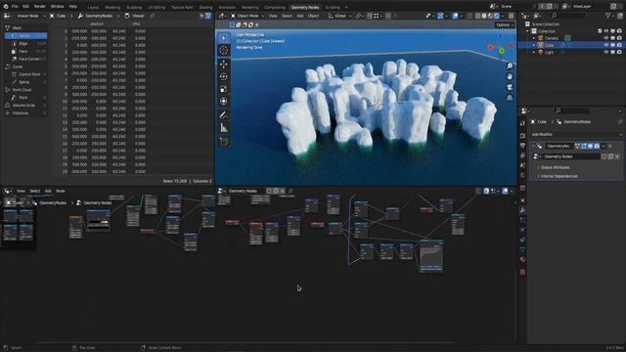626x352 pixels.
Task: Click the Blender logo menu icon
Action: point(6,7)
